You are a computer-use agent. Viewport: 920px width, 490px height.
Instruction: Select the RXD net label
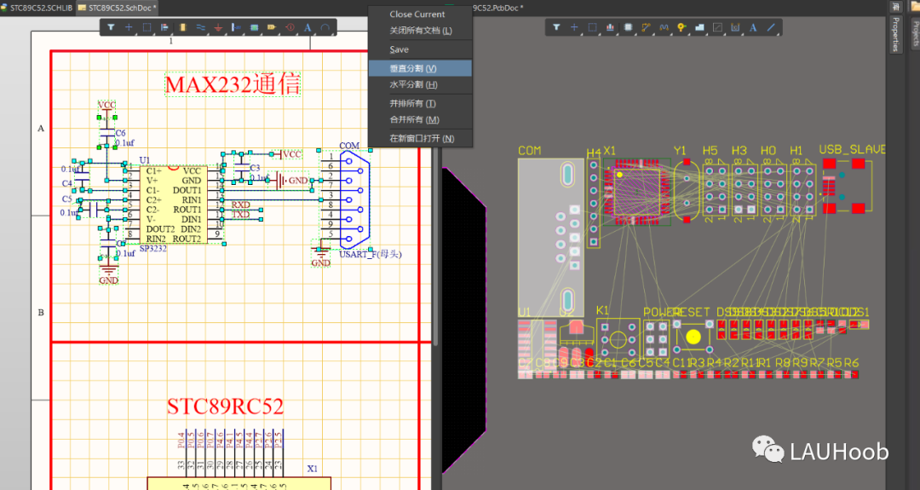pyautogui.click(x=240, y=205)
